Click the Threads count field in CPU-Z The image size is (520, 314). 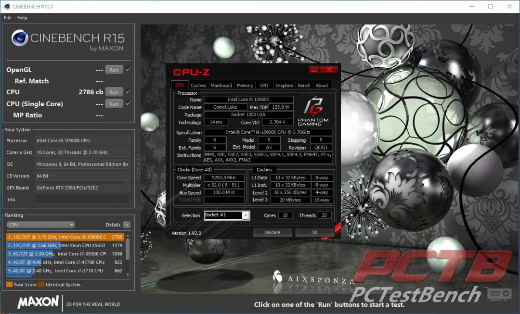coord(325,215)
